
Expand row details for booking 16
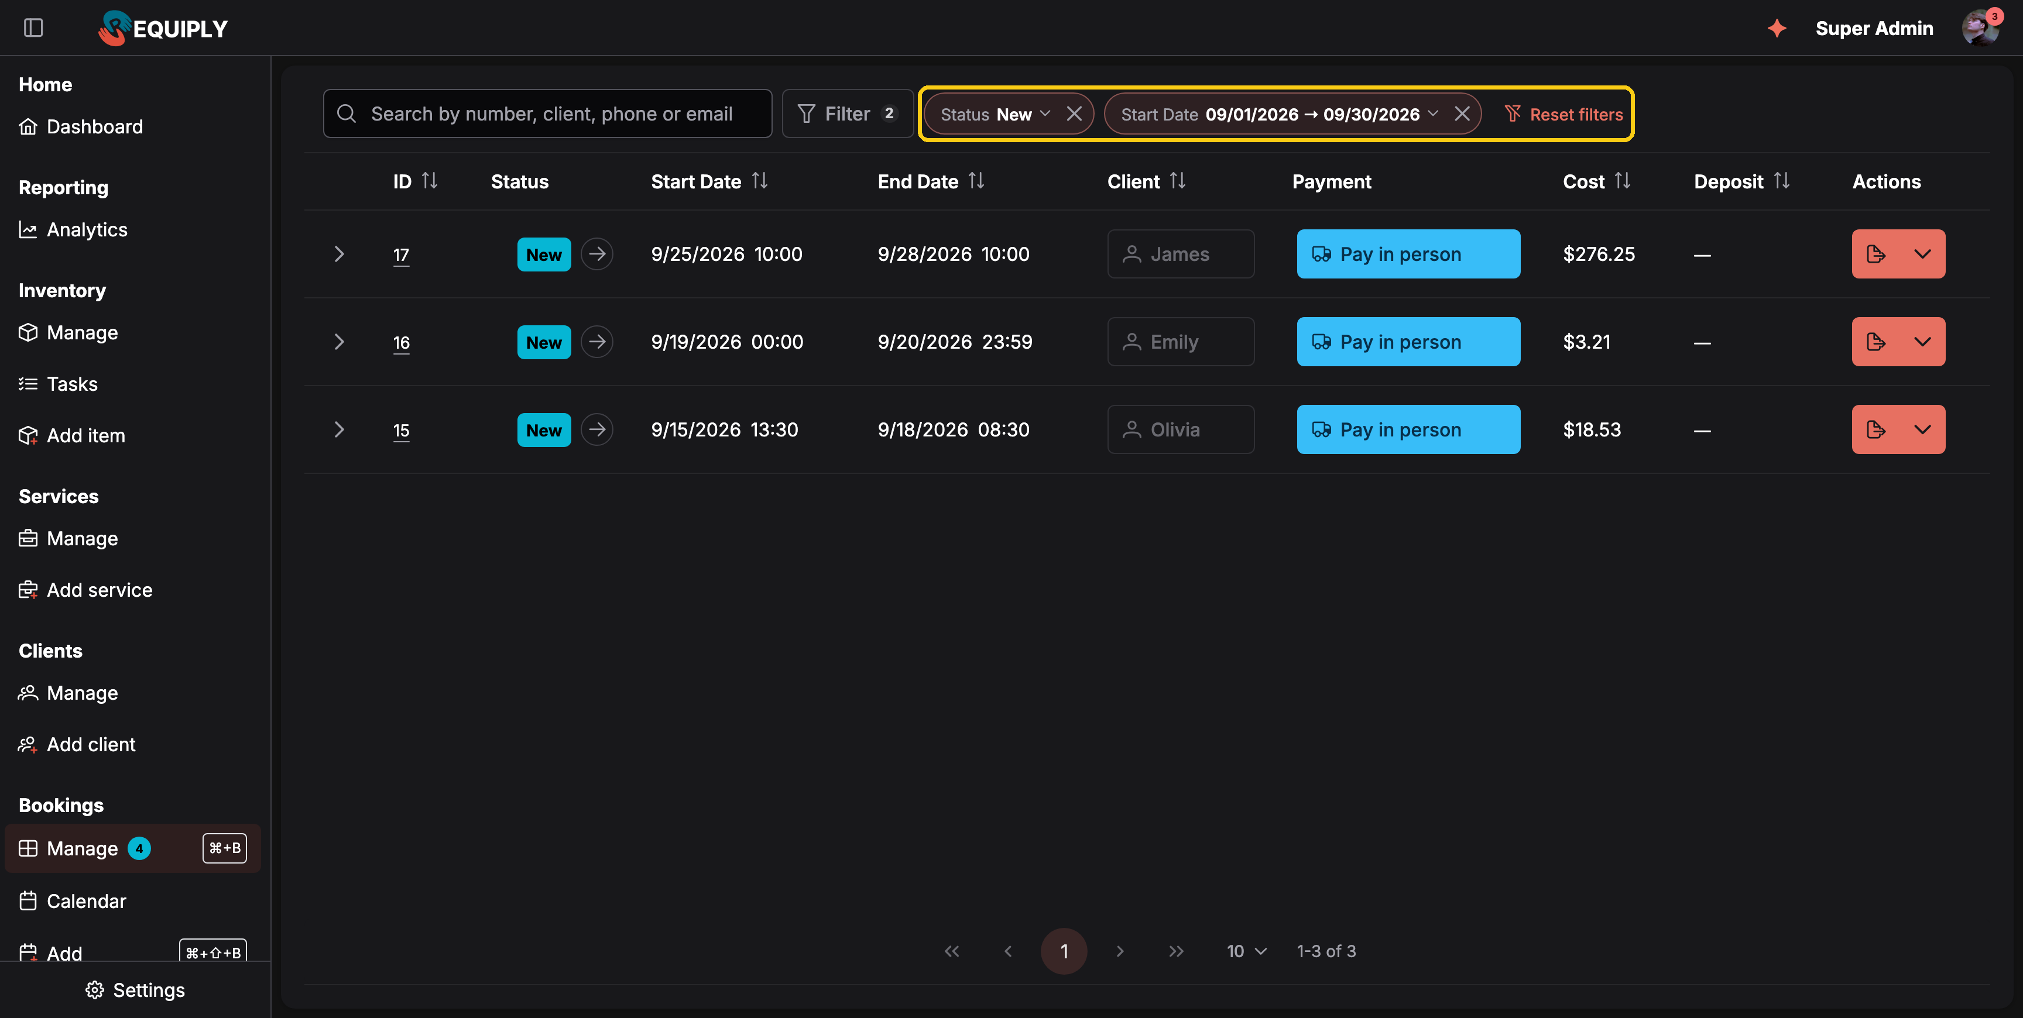click(340, 342)
